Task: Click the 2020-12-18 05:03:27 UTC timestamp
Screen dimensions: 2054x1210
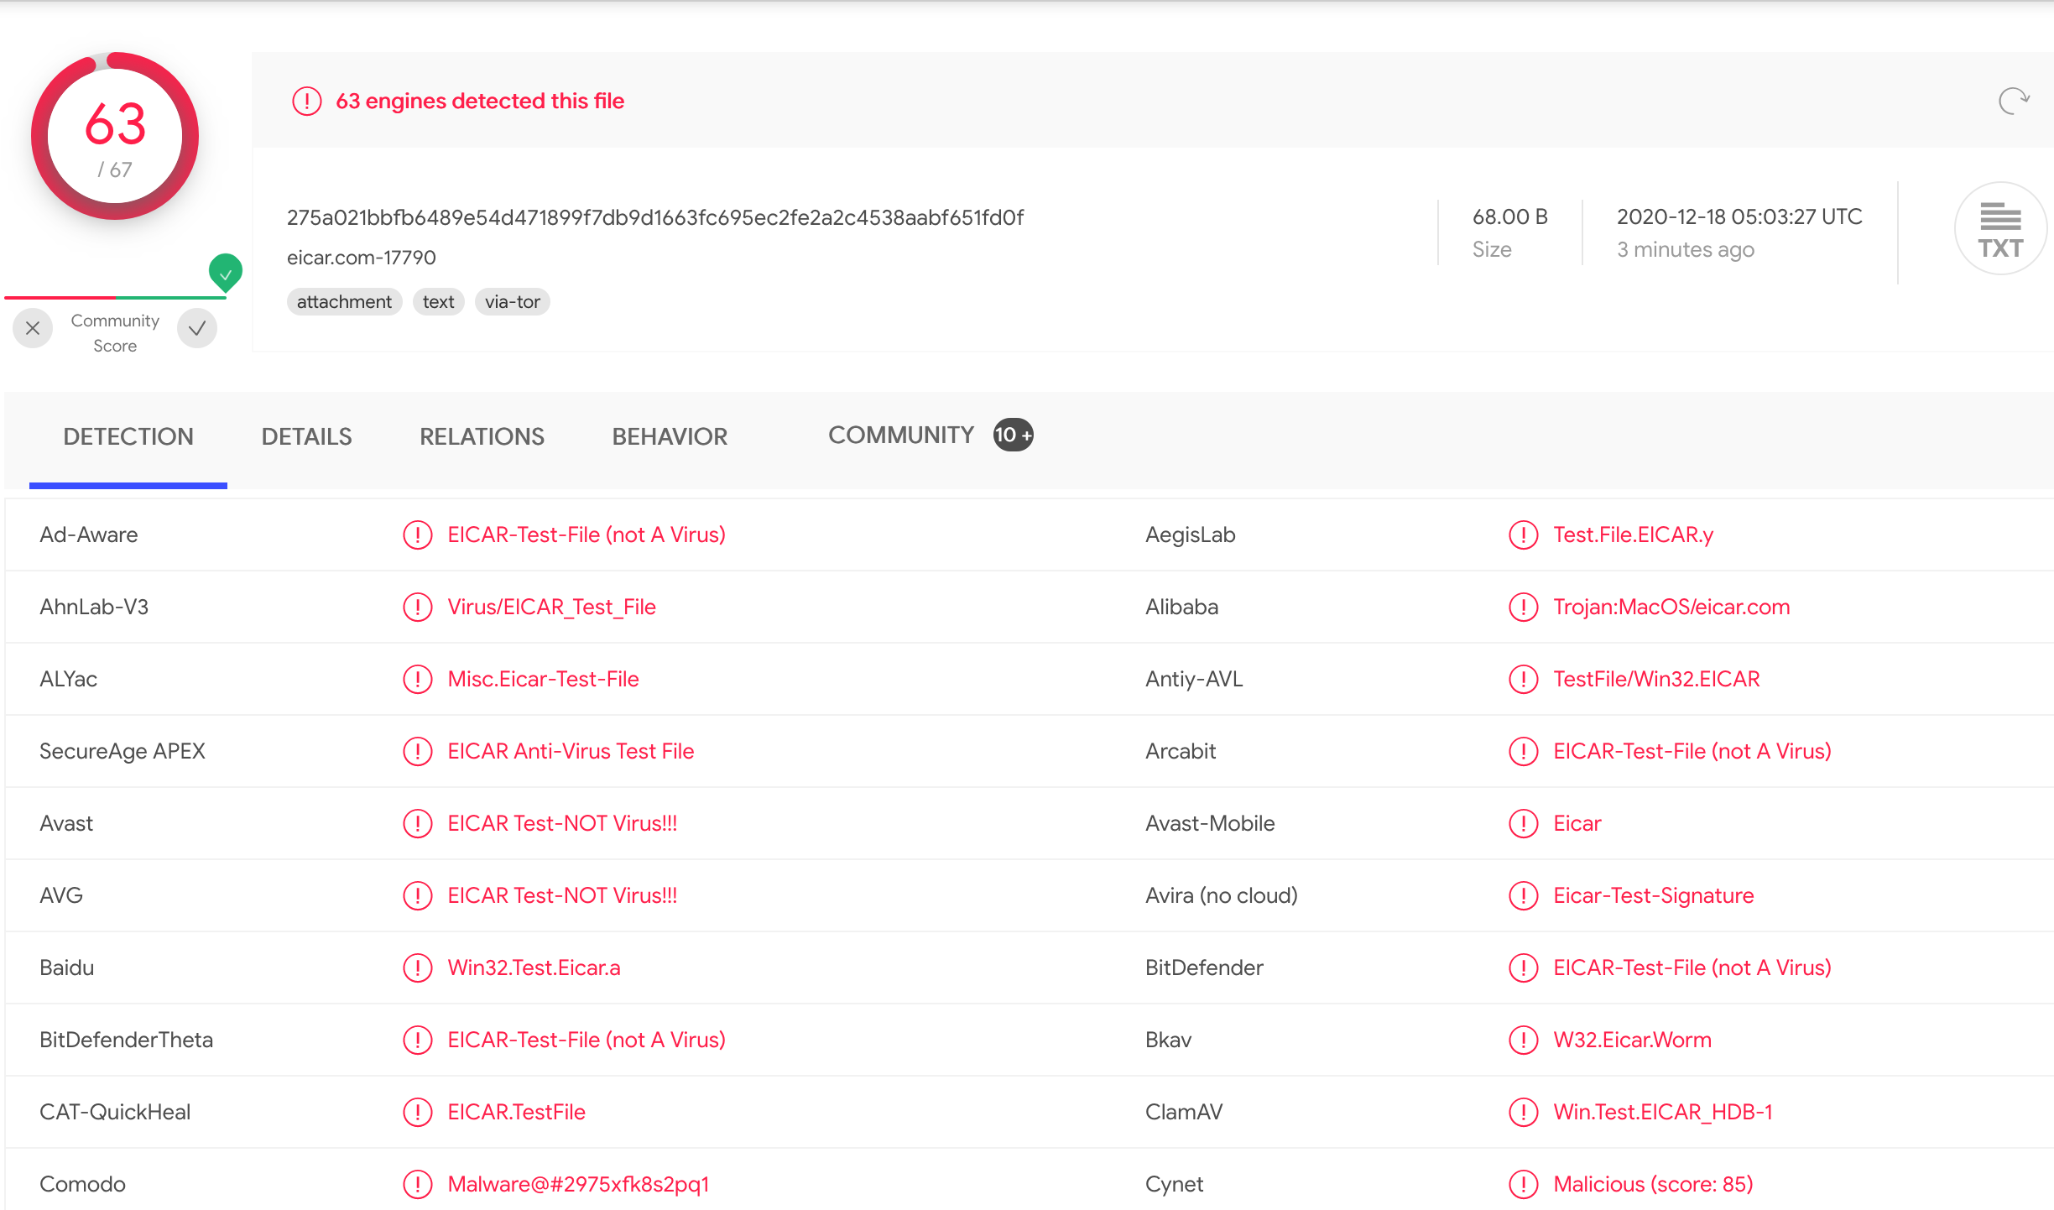Action: coord(1739,216)
